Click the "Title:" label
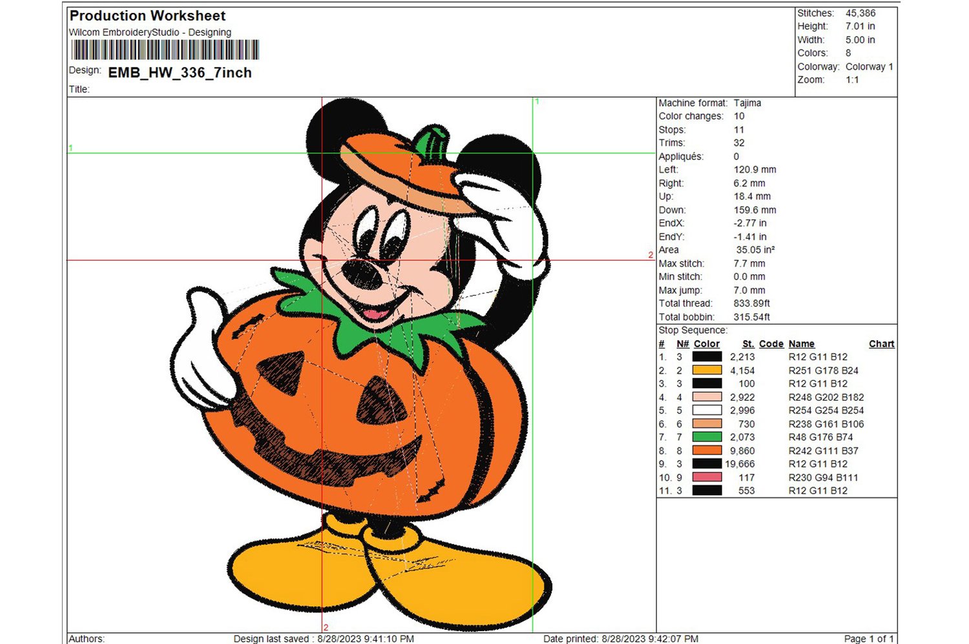The height and width of the screenshot is (644, 969). point(79,89)
